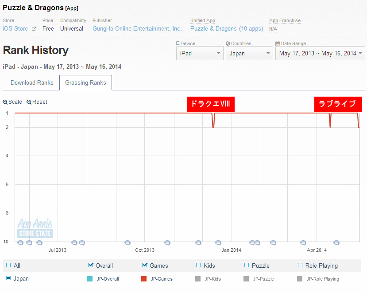Click the calendar icon next to Date Range
The image size is (367, 293).
coord(278,43)
